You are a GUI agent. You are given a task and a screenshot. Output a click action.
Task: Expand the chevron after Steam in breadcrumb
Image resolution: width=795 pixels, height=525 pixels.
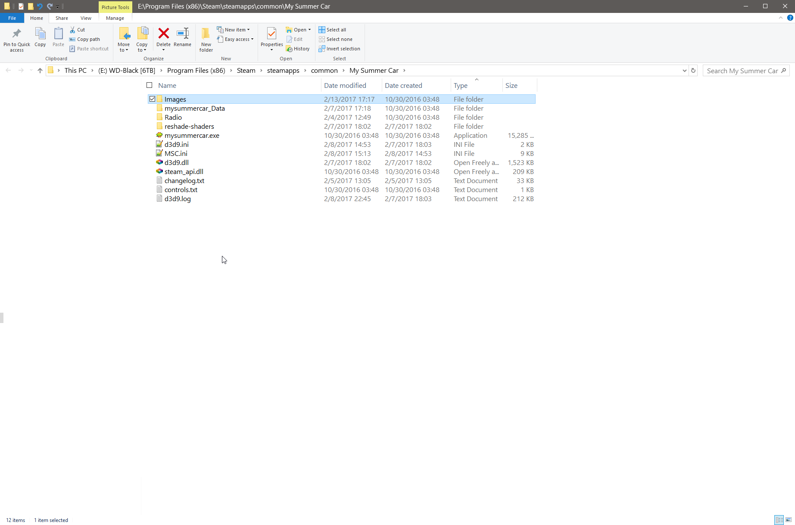point(261,71)
